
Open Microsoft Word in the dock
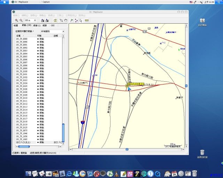pyautogui.click(x=90, y=174)
